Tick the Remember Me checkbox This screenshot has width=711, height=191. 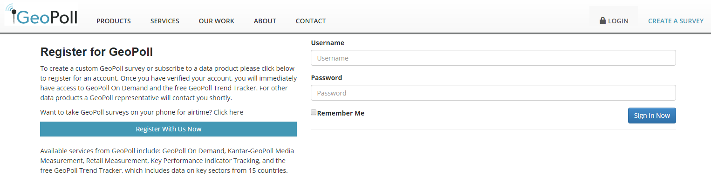[x=314, y=112]
